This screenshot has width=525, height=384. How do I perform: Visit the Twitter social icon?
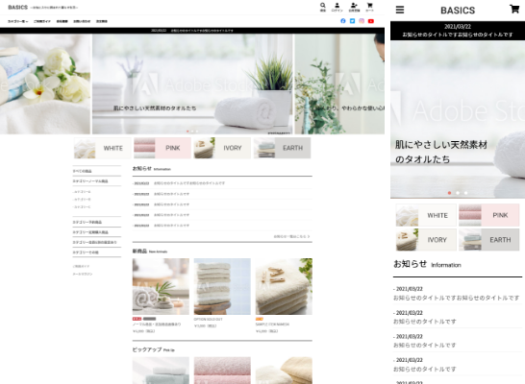click(x=352, y=21)
